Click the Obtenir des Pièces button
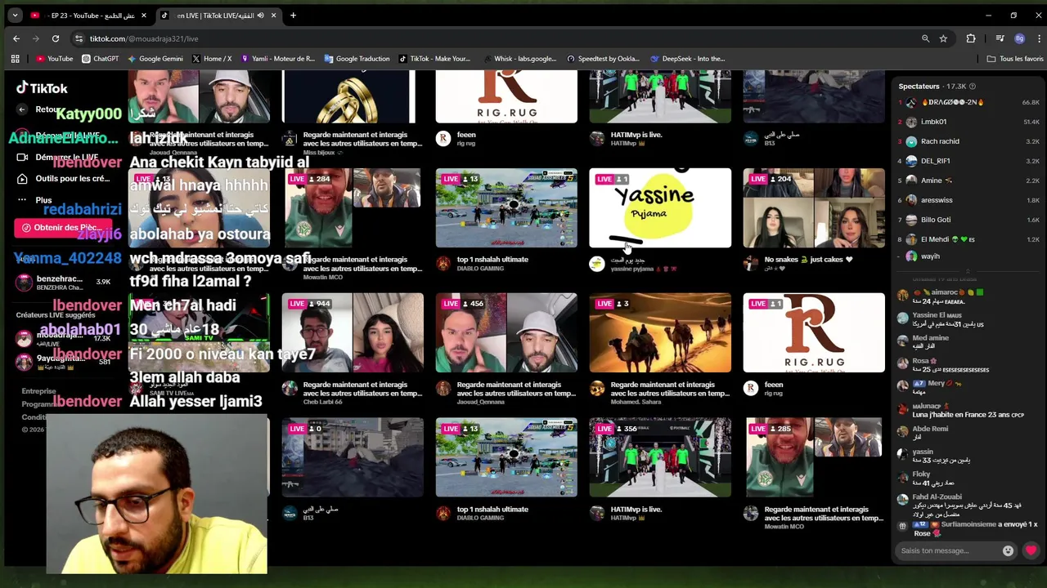 point(62,228)
